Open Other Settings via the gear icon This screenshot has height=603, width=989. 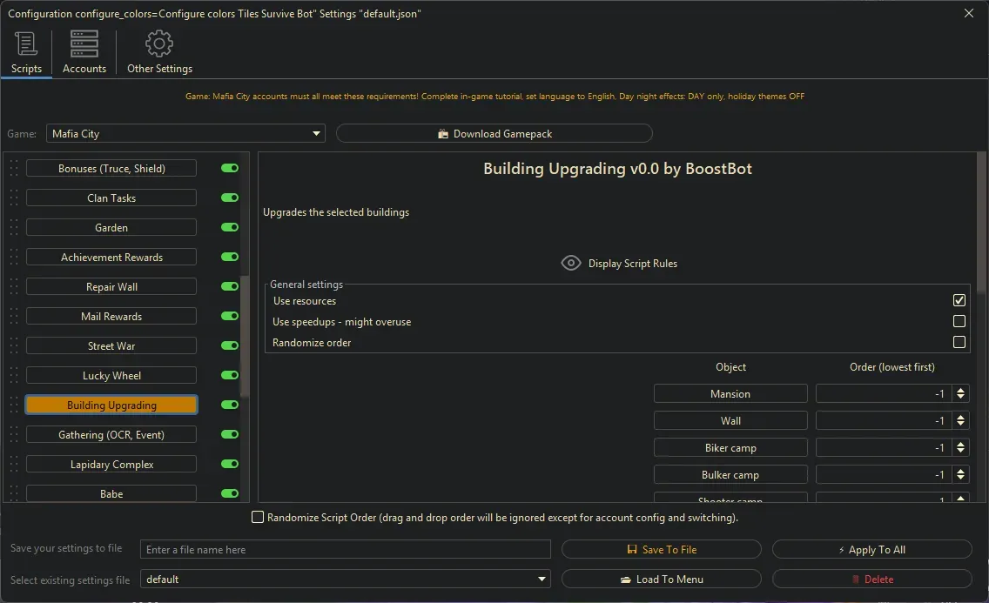point(159,43)
